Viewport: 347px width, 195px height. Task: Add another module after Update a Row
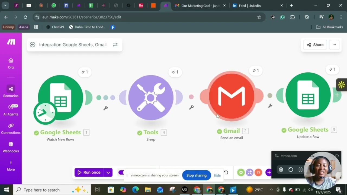tap(337, 95)
